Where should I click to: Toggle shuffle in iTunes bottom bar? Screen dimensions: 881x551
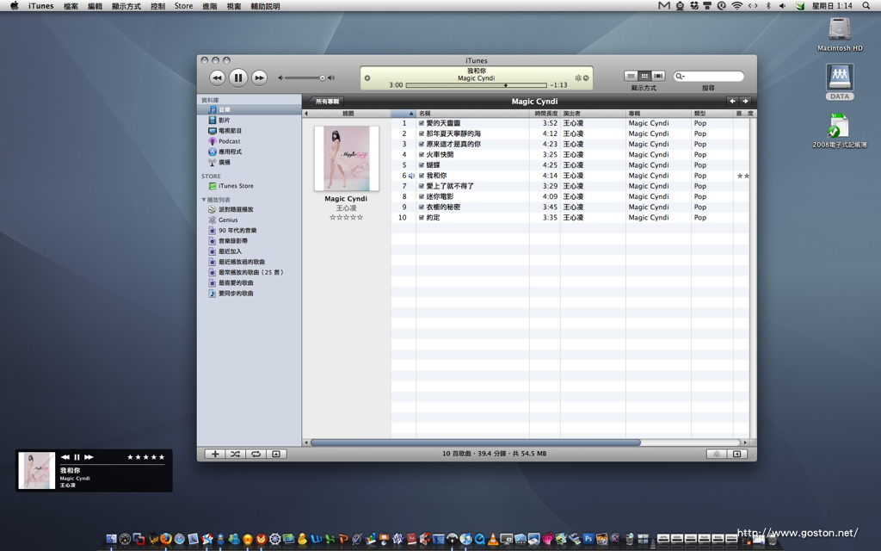(235, 454)
